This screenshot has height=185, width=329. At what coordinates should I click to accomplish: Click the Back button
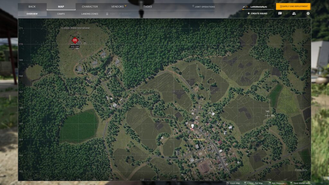(x=32, y=6)
